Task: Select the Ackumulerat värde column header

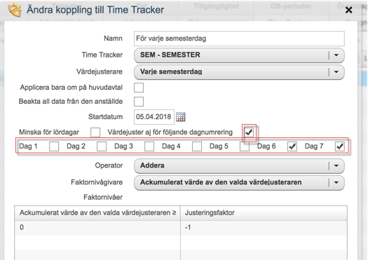Action: 97,213
